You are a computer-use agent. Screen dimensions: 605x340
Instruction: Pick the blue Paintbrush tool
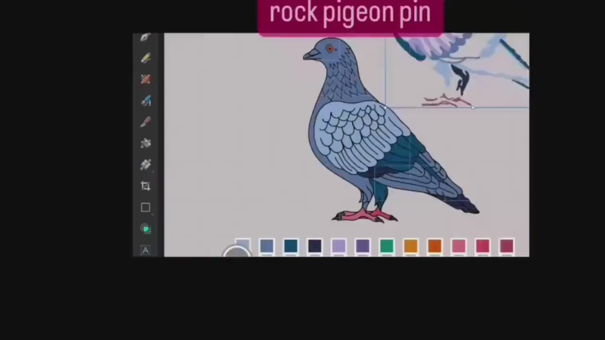(146, 101)
